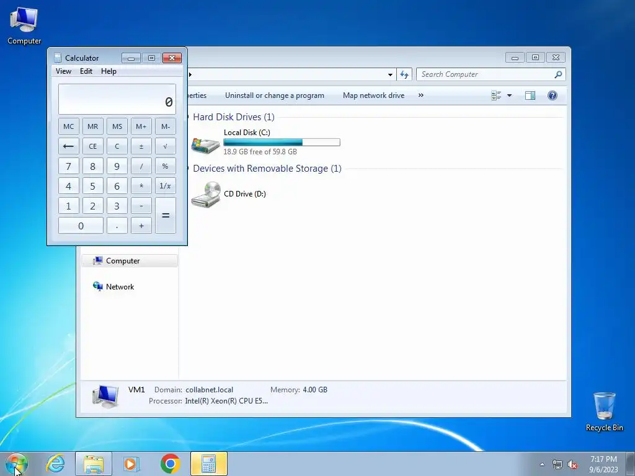Screen dimensions: 635x476
Task: Launch Google Chrome from the taskbar
Action: 170,464
